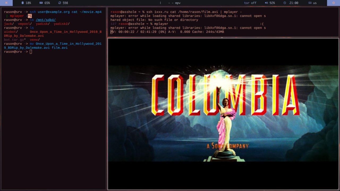The image size is (340, 191).
Task: Click the "yadisk/" directory in the listing
Action: pyautogui.click(x=43, y=24)
